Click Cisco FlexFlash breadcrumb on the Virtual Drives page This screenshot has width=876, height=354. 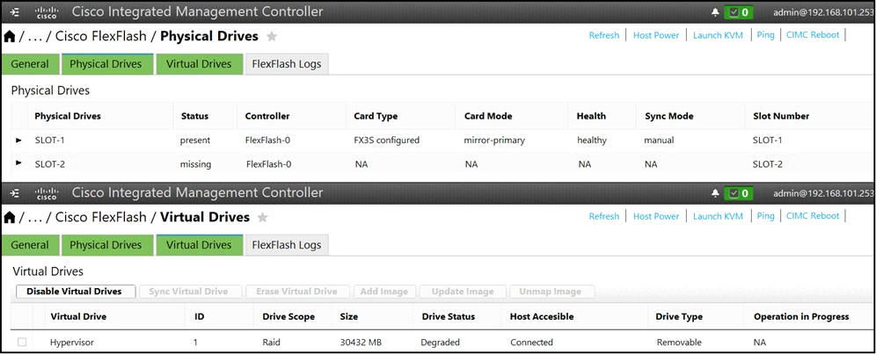[x=101, y=217]
